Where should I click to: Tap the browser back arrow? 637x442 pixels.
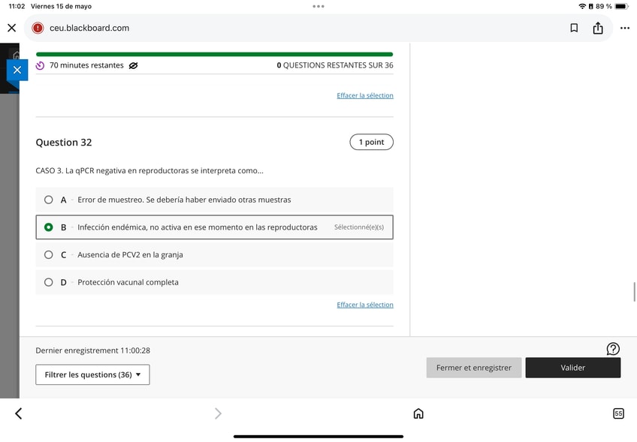pyautogui.click(x=18, y=413)
